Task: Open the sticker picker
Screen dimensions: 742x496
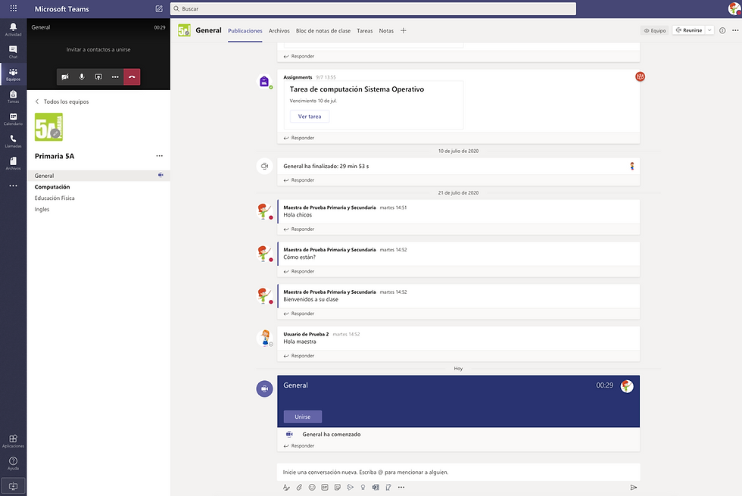Action: [338, 487]
